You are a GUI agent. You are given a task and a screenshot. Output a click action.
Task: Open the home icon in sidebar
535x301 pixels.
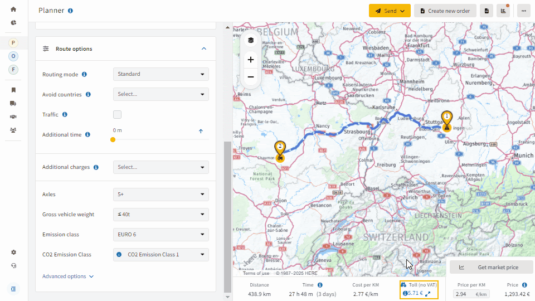(13, 9)
